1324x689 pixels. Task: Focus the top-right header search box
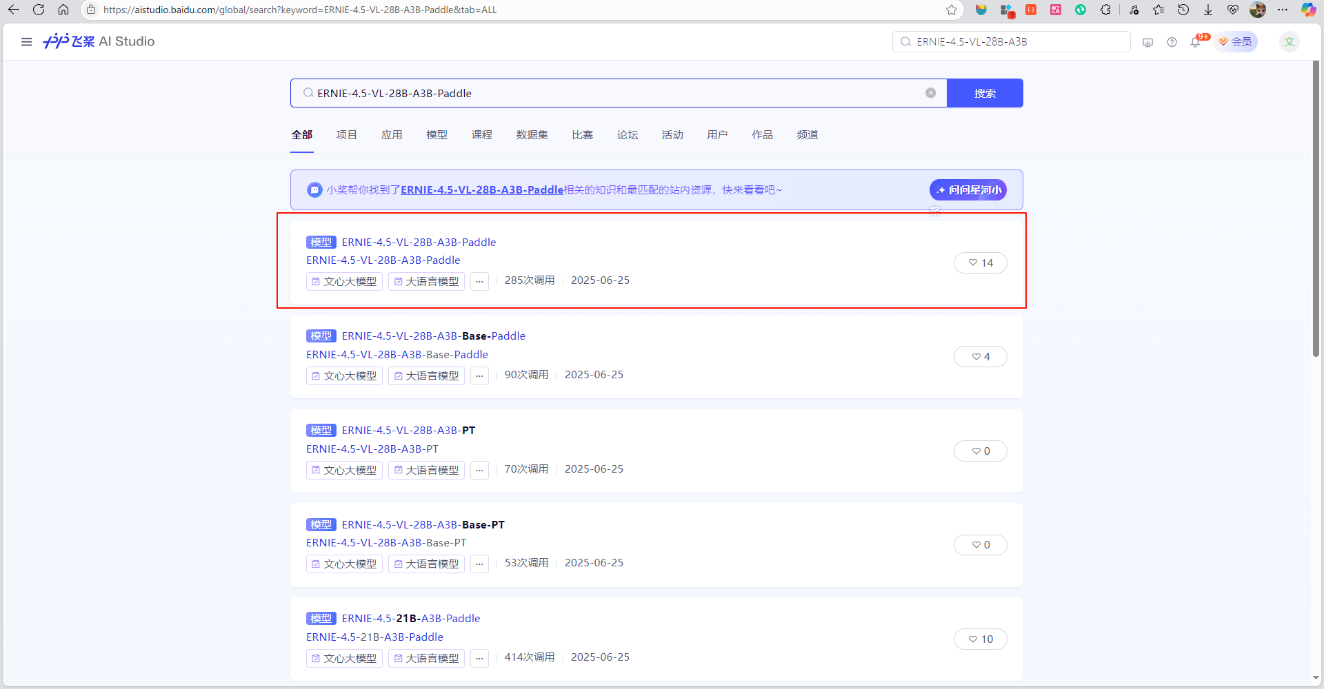(1012, 42)
